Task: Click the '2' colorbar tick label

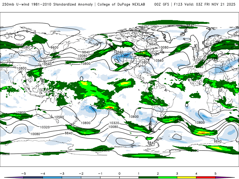Action: point(158,174)
